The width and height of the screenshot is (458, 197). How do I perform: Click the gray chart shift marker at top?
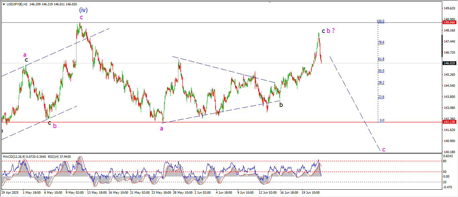[x=270, y=2]
